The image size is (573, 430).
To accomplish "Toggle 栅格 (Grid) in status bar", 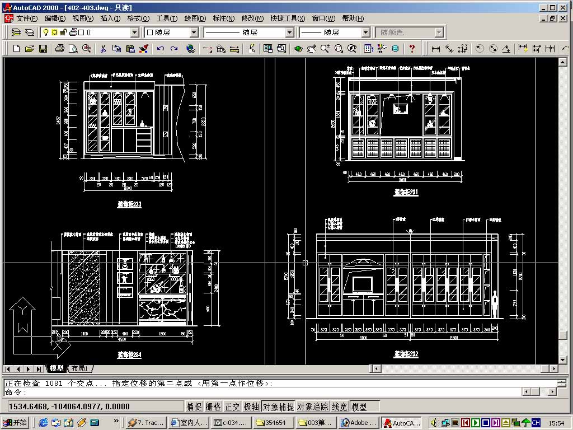I will (213, 406).
